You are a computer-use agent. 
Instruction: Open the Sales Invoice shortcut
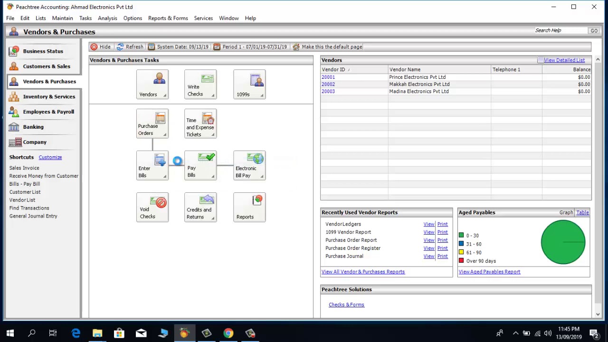pyautogui.click(x=24, y=168)
